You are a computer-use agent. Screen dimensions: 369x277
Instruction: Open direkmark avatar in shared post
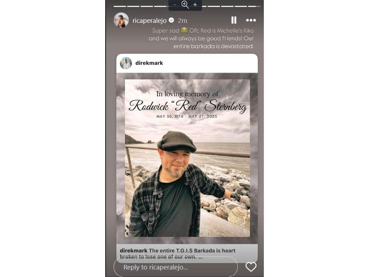[x=126, y=63]
